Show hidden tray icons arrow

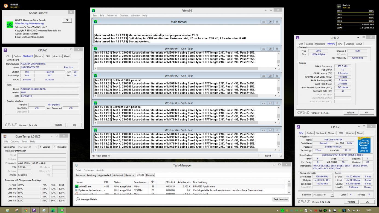[277, 210]
